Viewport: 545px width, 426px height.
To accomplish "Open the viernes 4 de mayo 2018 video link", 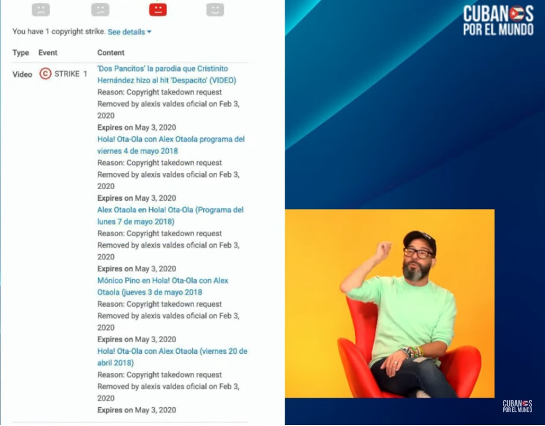I will [171, 145].
